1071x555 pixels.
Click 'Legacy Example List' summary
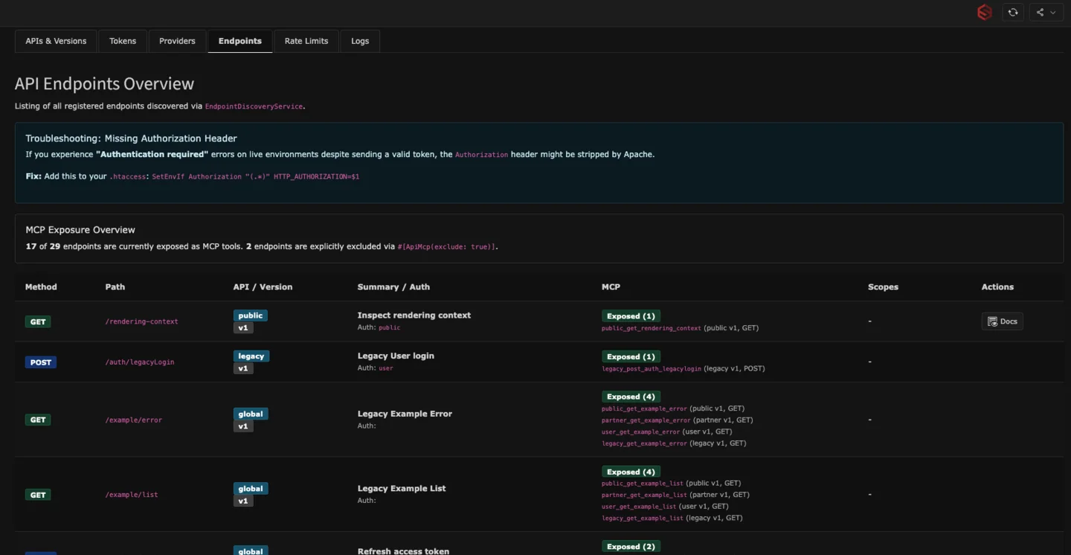click(x=402, y=488)
